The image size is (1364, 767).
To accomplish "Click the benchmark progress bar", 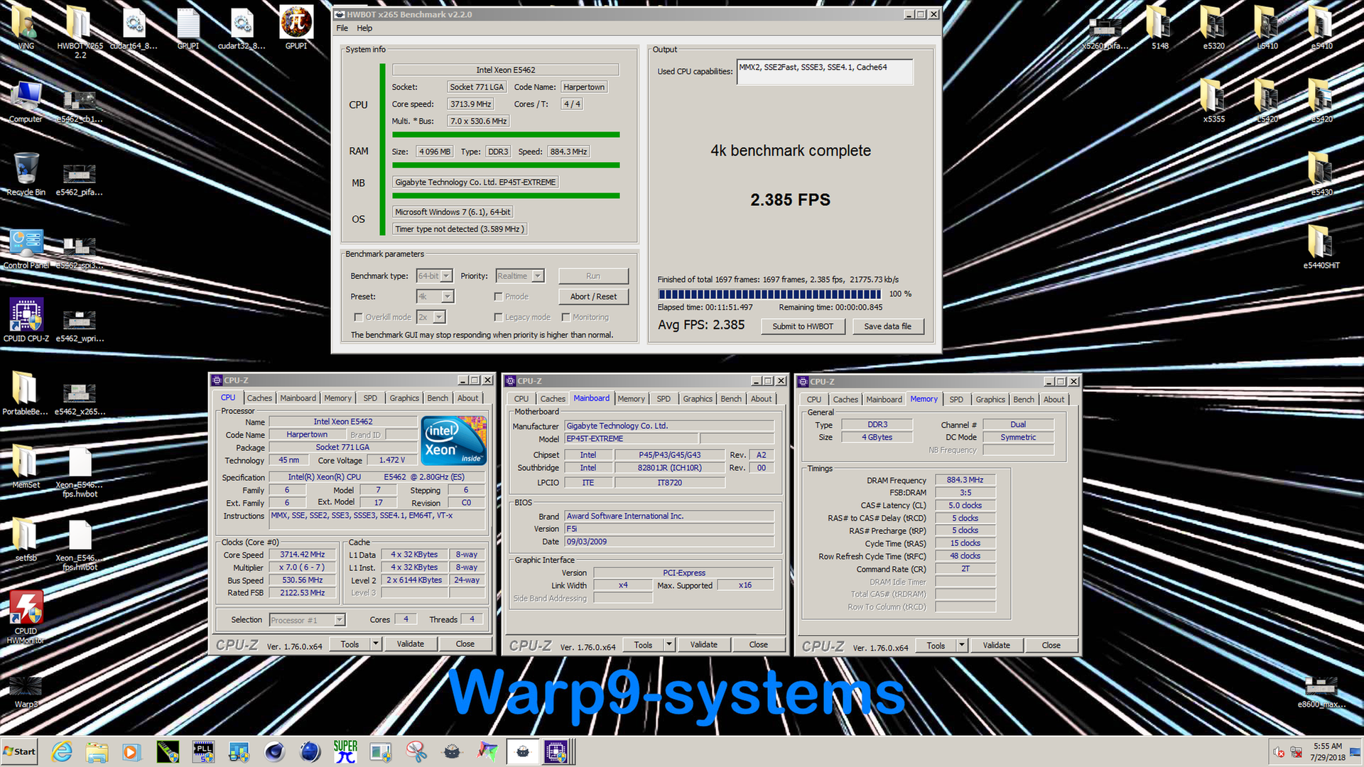I will pyautogui.click(x=770, y=294).
